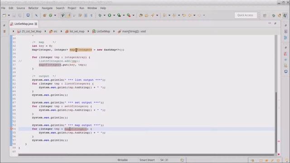Open the Refactor menu
Viewport: 290px width, 163px height.
pyautogui.click(x=33, y=8)
